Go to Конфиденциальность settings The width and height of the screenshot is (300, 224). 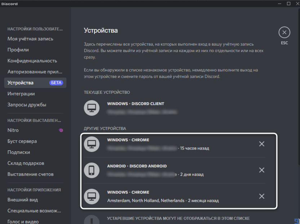click(x=32, y=61)
